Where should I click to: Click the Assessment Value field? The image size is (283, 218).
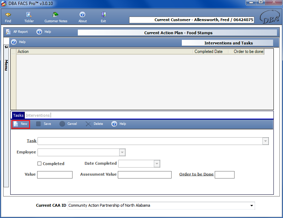[144, 175]
